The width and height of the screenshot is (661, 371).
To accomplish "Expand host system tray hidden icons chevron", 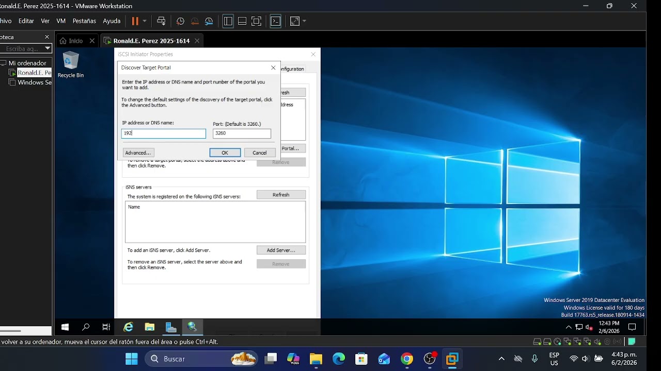I will [x=501, y=359].
